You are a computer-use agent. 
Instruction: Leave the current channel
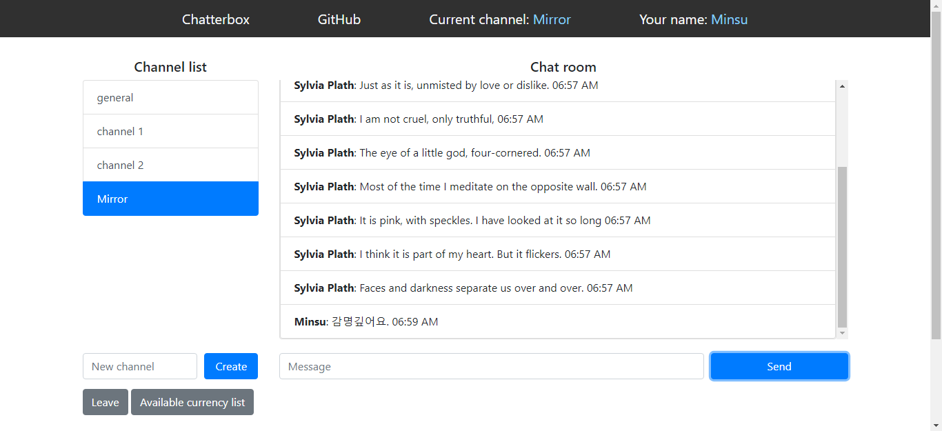click(x=105, y=402)
